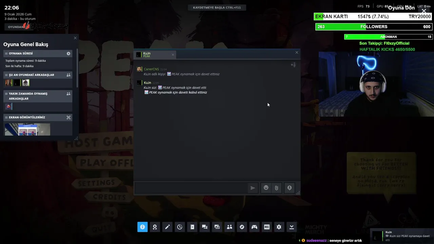This screenshot has width=434, height=244.
Task: Click friends icon in Yakın Zamanda Oynamış Arkadaşlar header
Action: coord(68,94)
